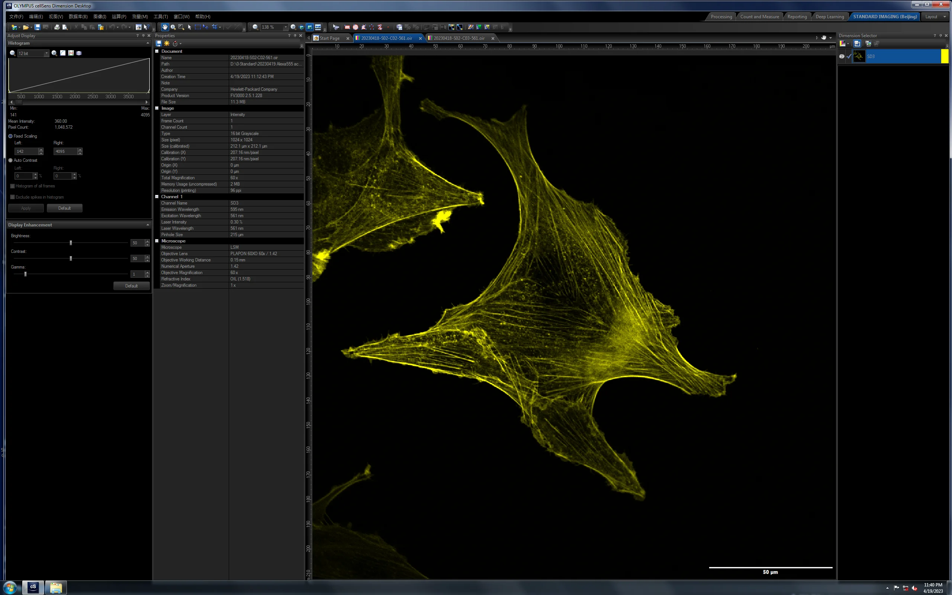Screen dimensions: 952x595
Task: Collapse the Microscope properties group
Action: coord(157,241)
